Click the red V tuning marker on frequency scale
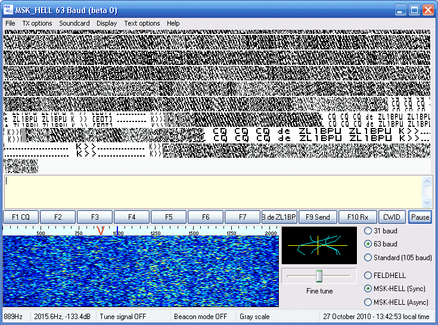The height and width of the screenshot is (325, 438). pos(100,230)
